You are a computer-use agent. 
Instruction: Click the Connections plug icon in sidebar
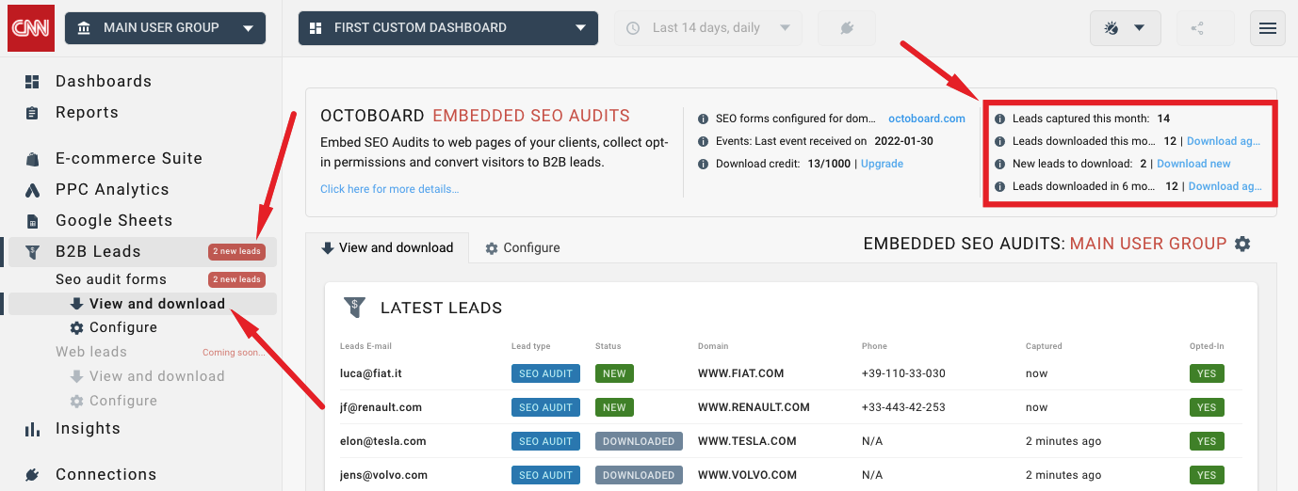[x=32, y=475]
